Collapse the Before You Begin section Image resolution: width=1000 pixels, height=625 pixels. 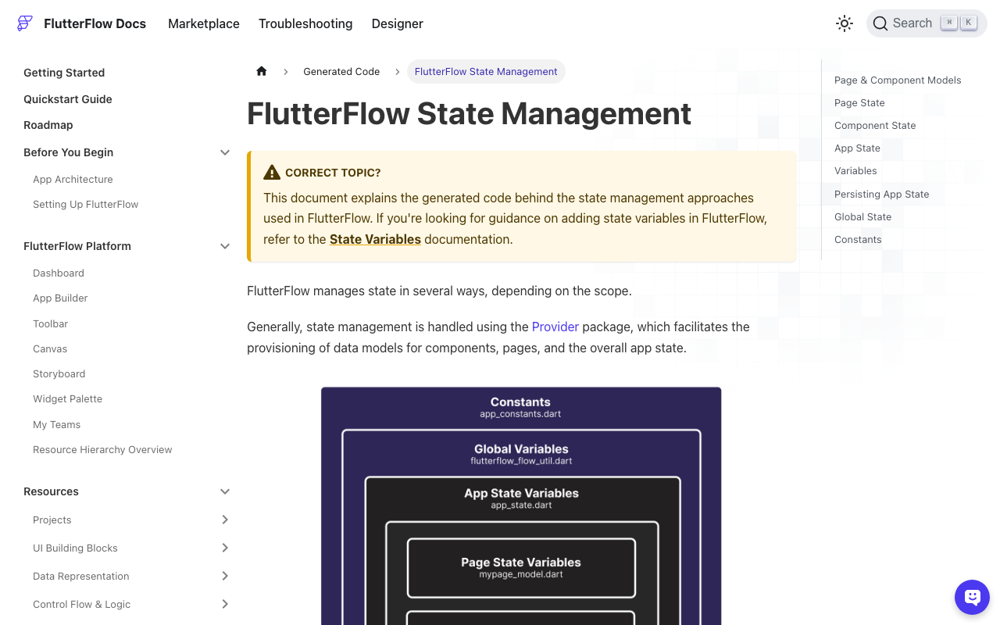tap(225, 152)
